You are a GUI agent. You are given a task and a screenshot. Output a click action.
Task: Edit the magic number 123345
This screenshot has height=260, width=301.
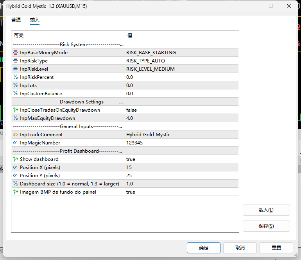pos(182,142)
